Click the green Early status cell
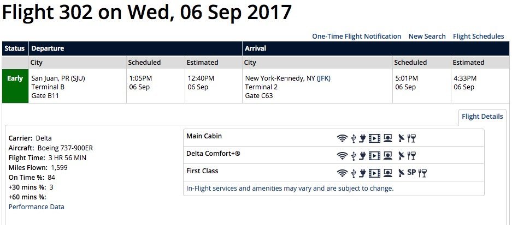The width and height of the screenshot is (512, 225). point(15,86)
